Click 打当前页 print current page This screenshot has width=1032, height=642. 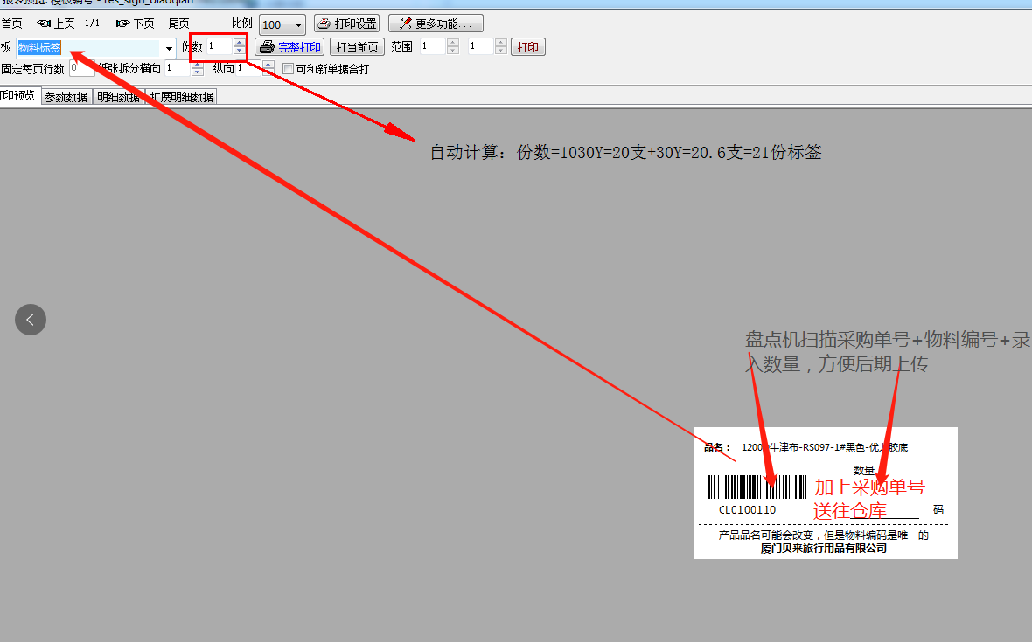[x=357, y=47]
